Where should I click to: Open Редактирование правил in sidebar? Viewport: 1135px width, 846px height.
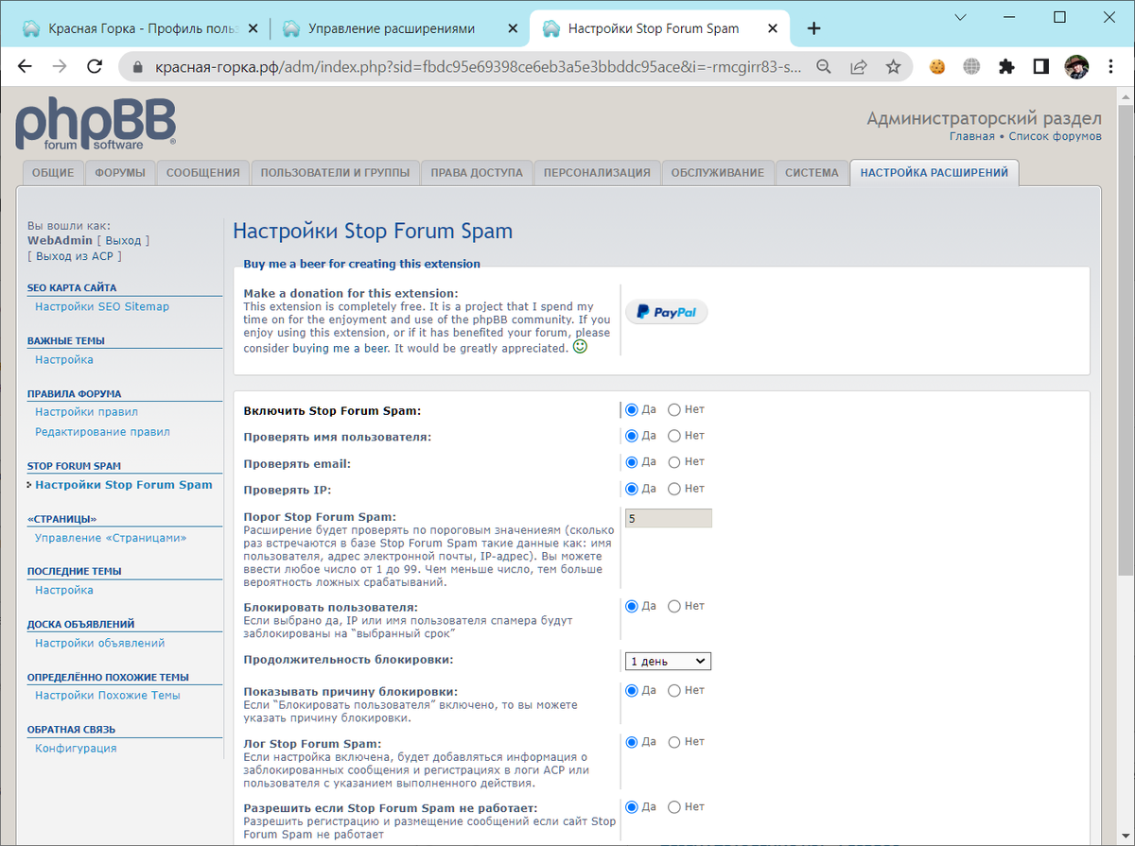click(102, 432)
